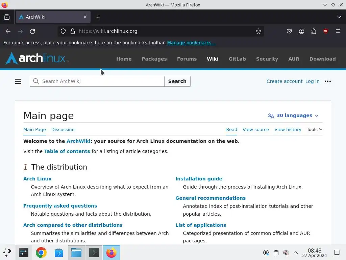Open the Installation guide link

tap(199, 179)
